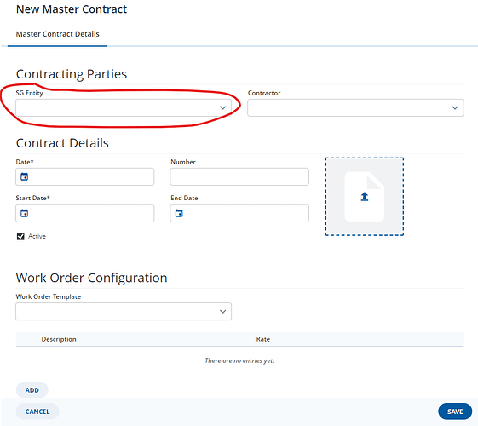This screenshot has height=426, width=478.
Task: Click the SAVE button
Action: [x=455, y=412]
